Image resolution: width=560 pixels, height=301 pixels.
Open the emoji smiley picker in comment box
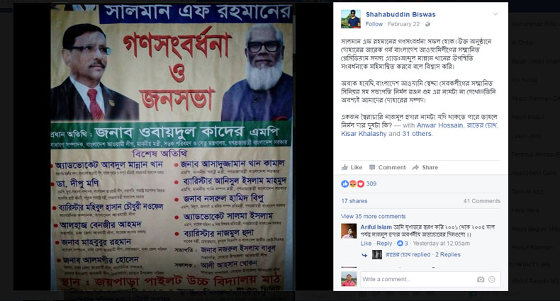(492, 279)
